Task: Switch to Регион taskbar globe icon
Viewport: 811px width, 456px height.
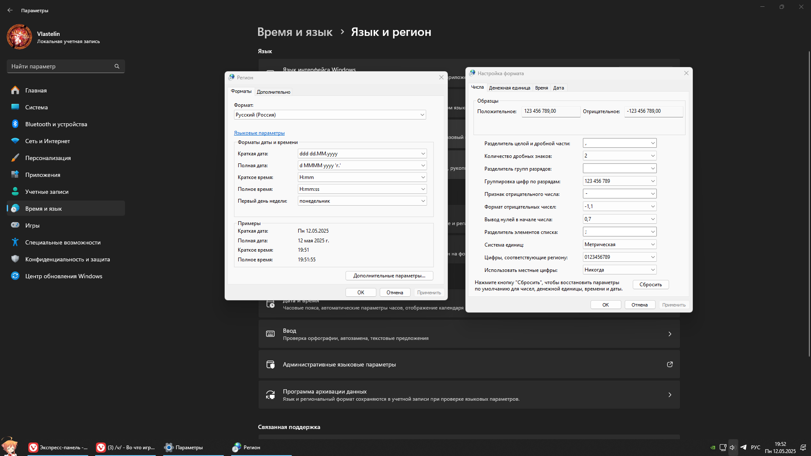Action: tap(237, 448)
